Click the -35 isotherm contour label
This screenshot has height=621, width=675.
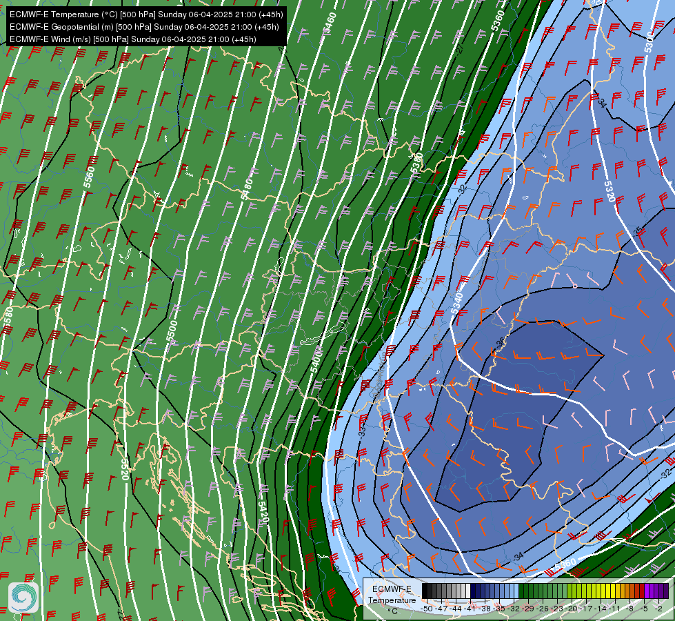click(638, 231)
